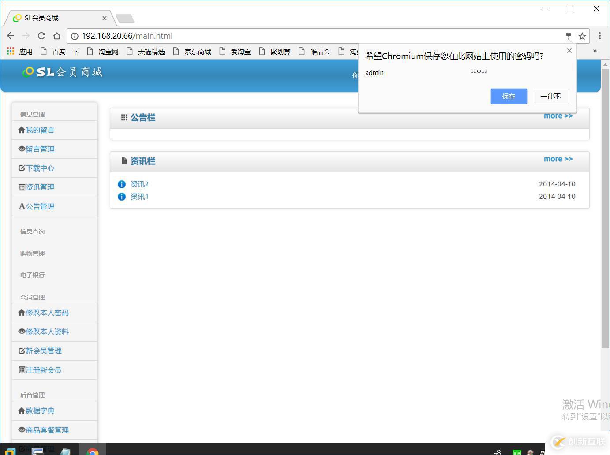
Task: Open the 京东商城 bookmark
Action: [x=197, y=51]
